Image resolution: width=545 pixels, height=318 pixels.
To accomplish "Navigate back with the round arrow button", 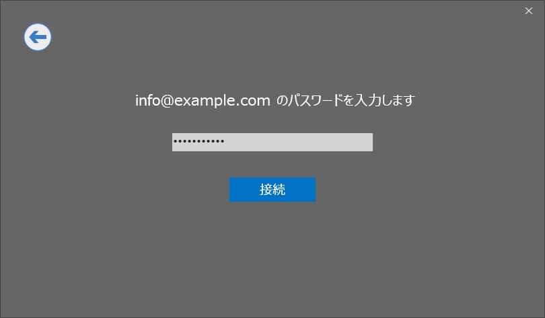I will tap(38, 37).
